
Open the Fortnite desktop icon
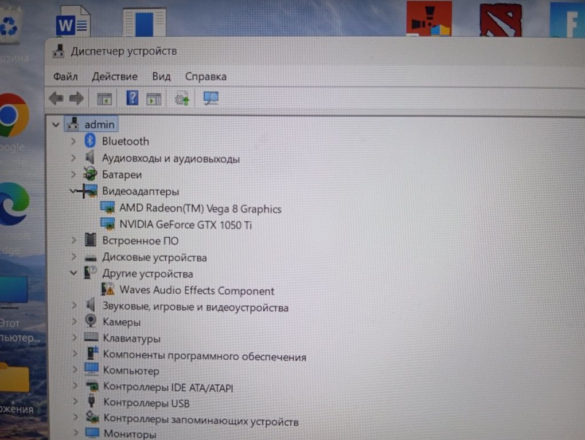click(x=567, y=19)
